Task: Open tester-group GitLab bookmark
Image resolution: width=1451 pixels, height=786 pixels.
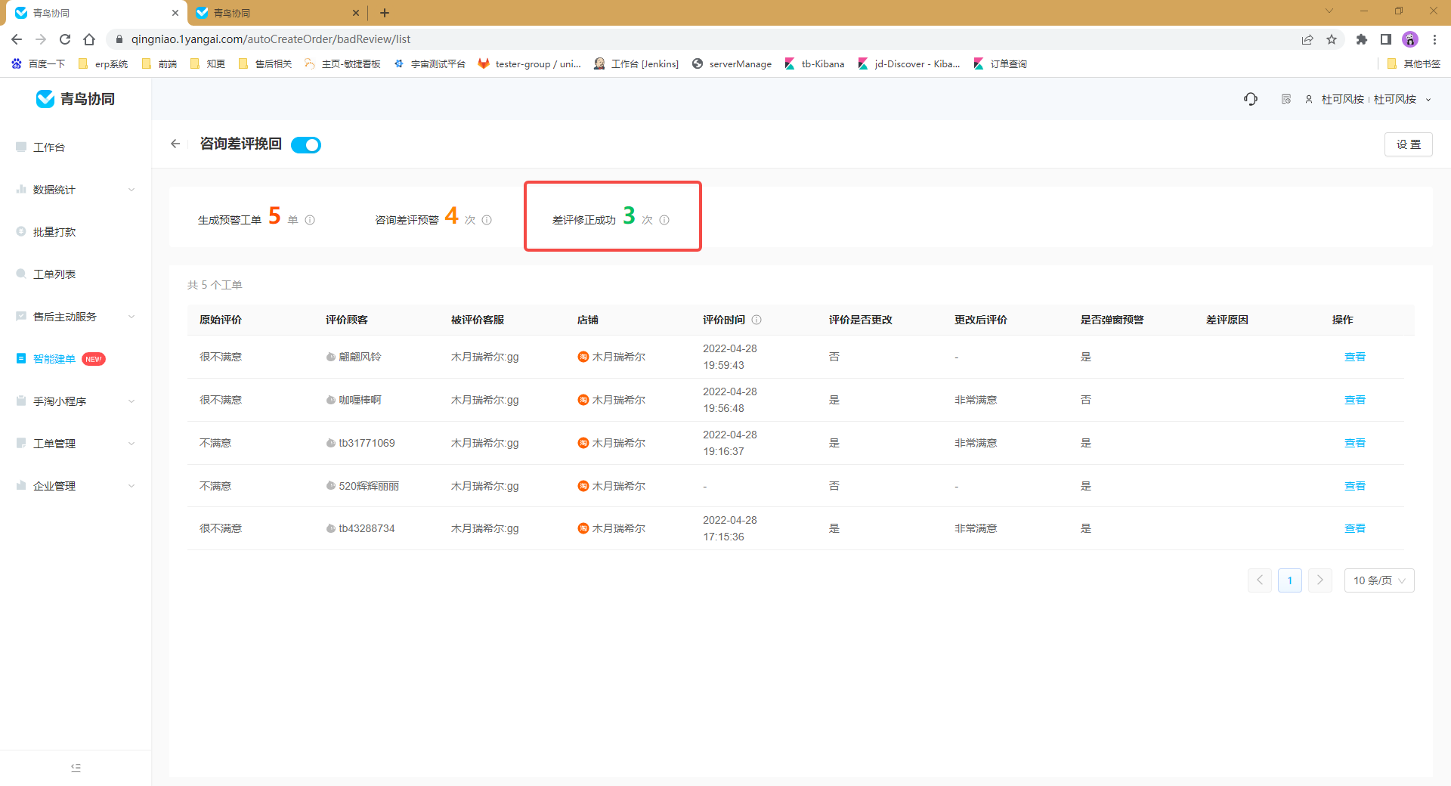Action: pyautogui.click(x=530, y=64)
